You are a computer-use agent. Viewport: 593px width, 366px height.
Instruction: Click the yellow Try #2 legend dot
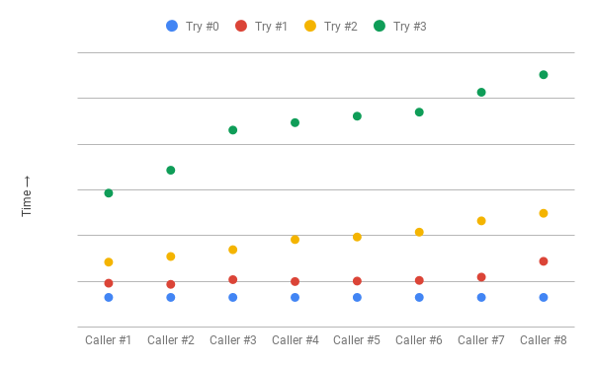pyautogui.click(x=310, y=26)
